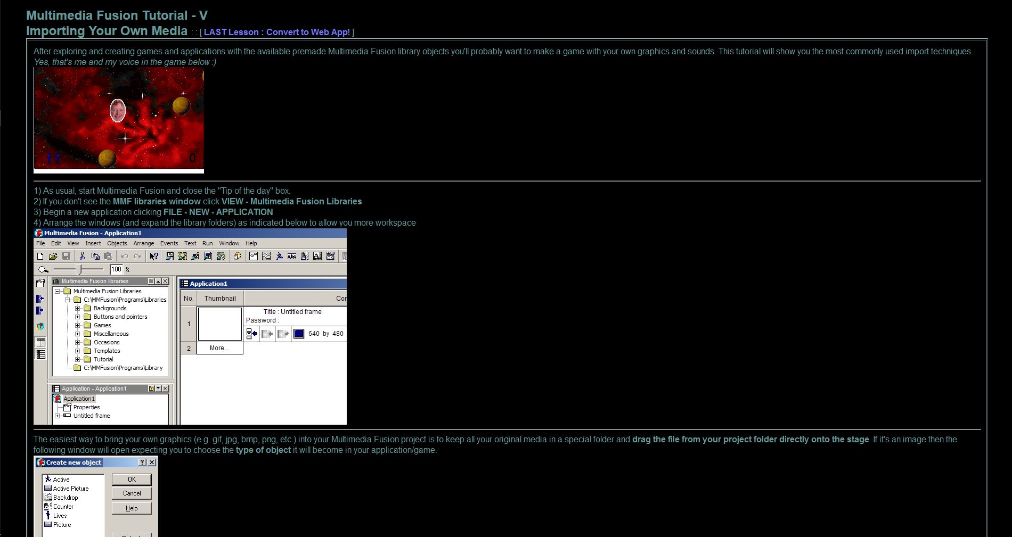Click the next frame arrow sidebar icon
The width and height of the screenshot is (1012, 537).
pos(40,310)
